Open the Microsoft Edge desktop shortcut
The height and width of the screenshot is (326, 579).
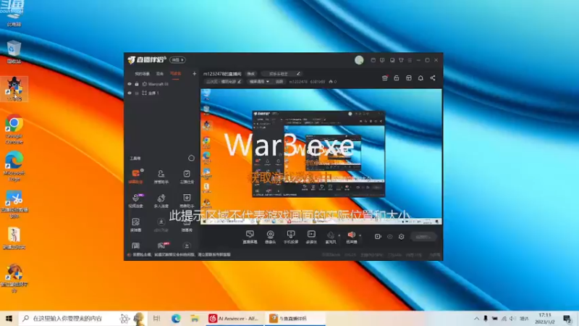pos(14,166)
